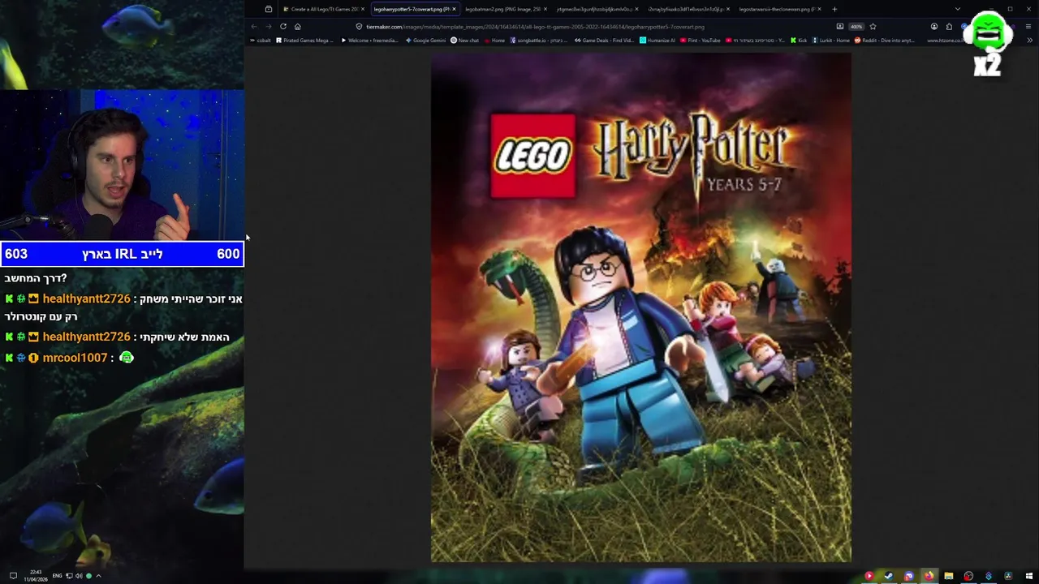Navigate forward in browser history
1039x584 pixels.
(268, 26)
